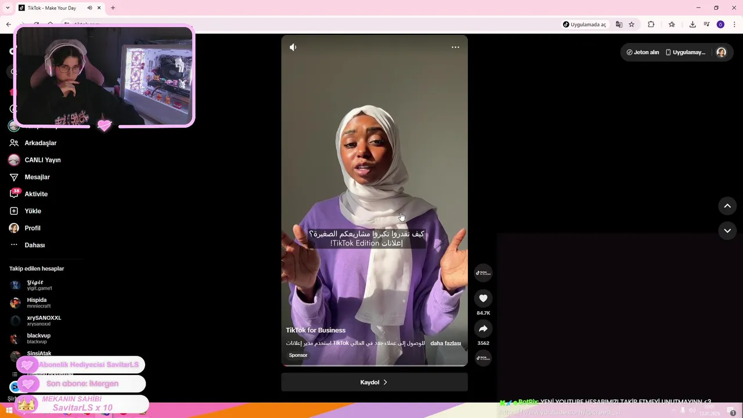This screenshot has height=418, width=743.
Task: Click the Mesajlar paper-plane icon
Action: coord(14,177)
